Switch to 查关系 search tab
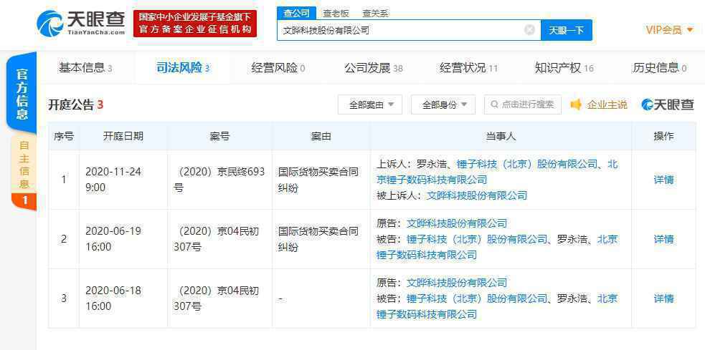 click(x=375, y=14)
